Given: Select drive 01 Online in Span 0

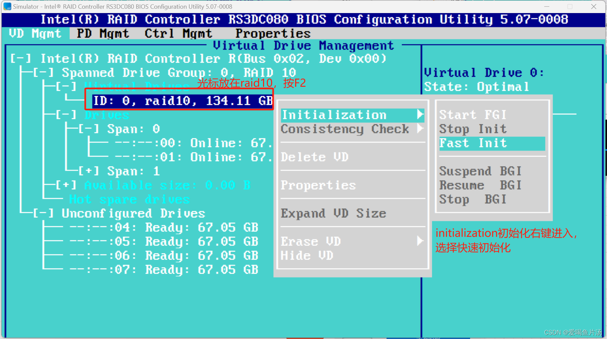Looking at the screenshot, I should pyautogui.click(x=193, y=157).
